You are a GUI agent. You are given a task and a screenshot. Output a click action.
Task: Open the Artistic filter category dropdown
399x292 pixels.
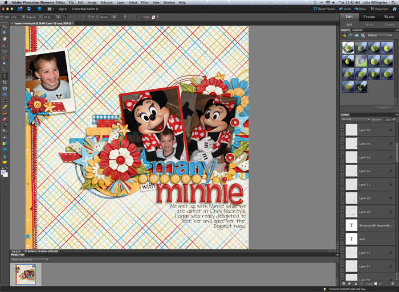tap(380, 36)
